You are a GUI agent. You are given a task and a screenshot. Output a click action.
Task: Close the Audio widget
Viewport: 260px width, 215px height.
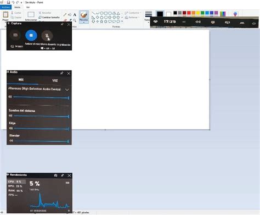(x=69, y=73)
